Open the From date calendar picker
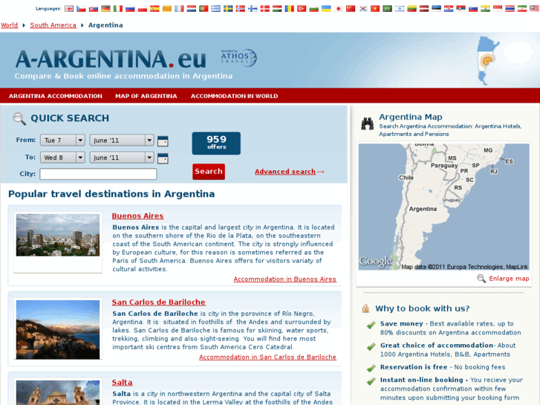 pyautogui.click(x=163, y=141)
